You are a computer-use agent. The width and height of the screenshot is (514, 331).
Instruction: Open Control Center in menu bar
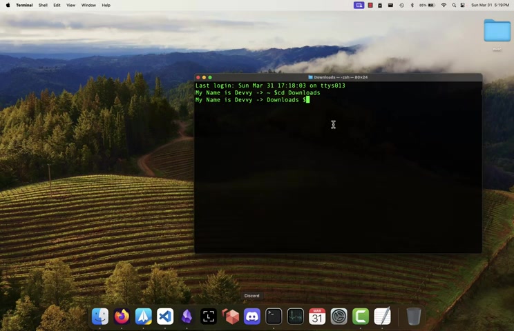(x=463, y=6)
